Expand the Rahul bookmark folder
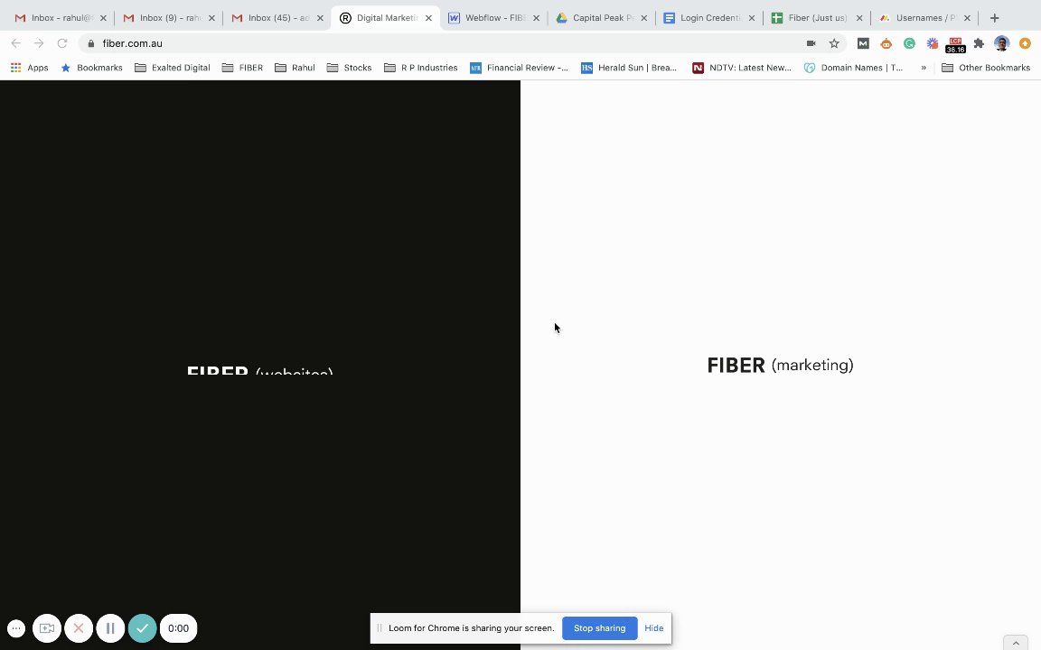The height and width of the screenshot is (650, 1041). (x=295, y=68)
